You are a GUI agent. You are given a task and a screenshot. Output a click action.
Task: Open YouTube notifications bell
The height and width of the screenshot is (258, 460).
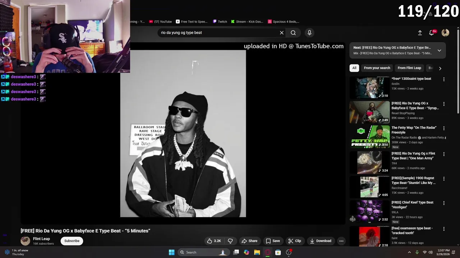coord(432,33)
